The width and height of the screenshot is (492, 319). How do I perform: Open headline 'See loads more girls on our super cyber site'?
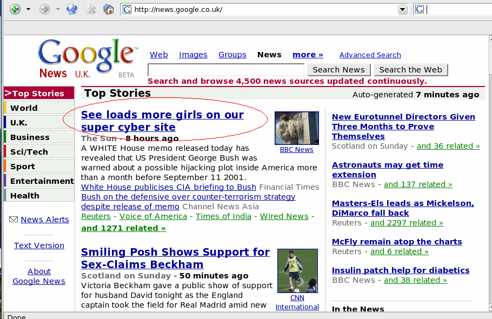[x=162, y=121]
